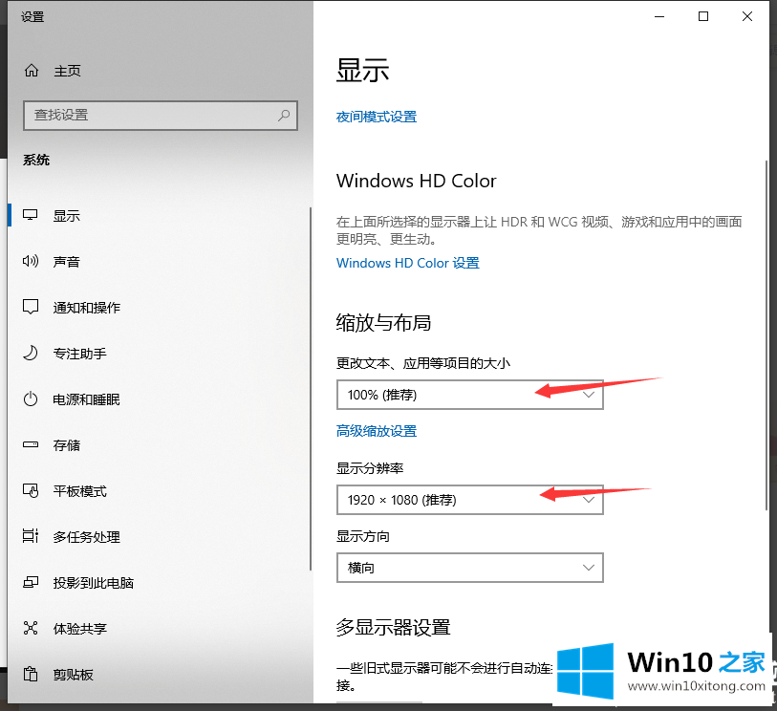777x711 pixels.
Task: Click the 多显示器设置 heading
Action: pos(393,627)
